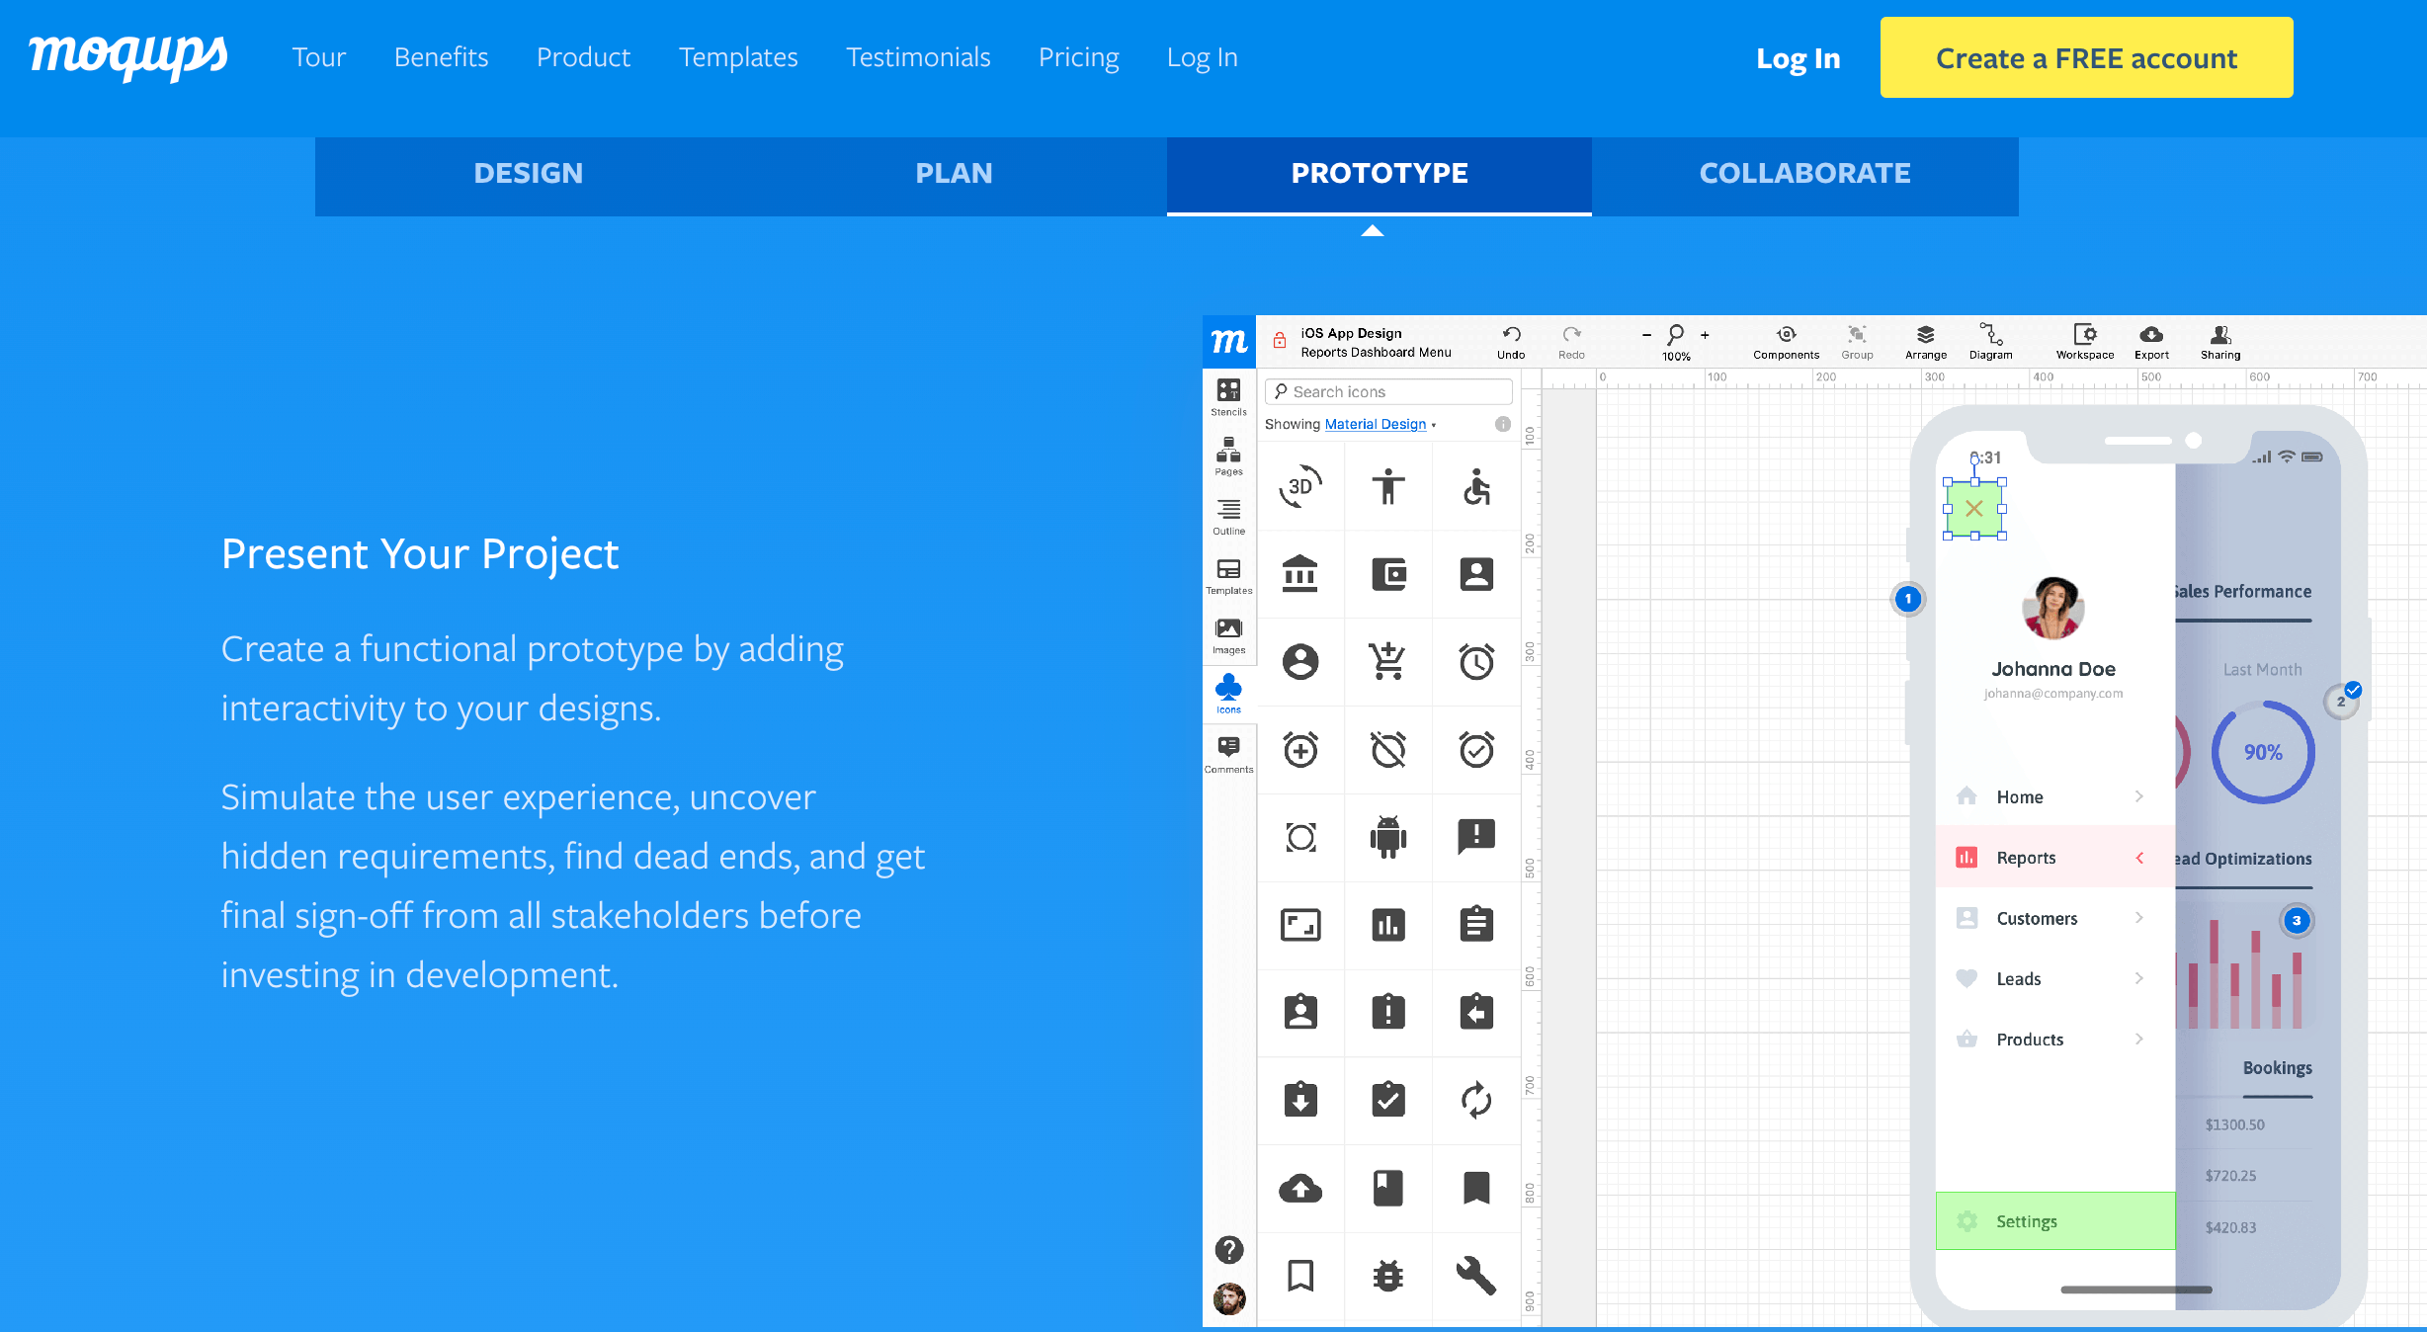
Task: Click the Undo toolbar button
Action: click(x=1511, y=342)
